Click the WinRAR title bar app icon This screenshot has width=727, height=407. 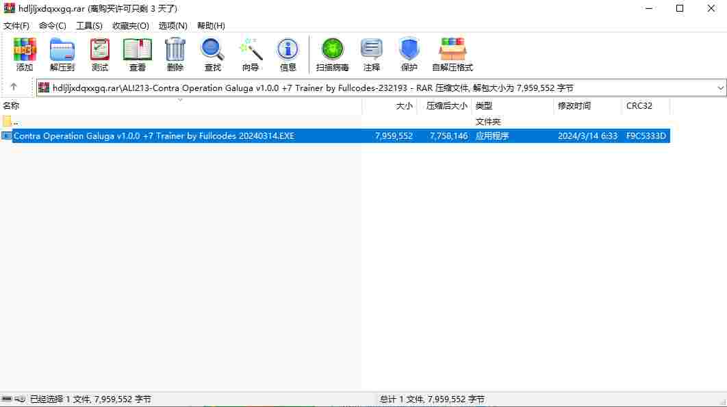pos(10,8)
